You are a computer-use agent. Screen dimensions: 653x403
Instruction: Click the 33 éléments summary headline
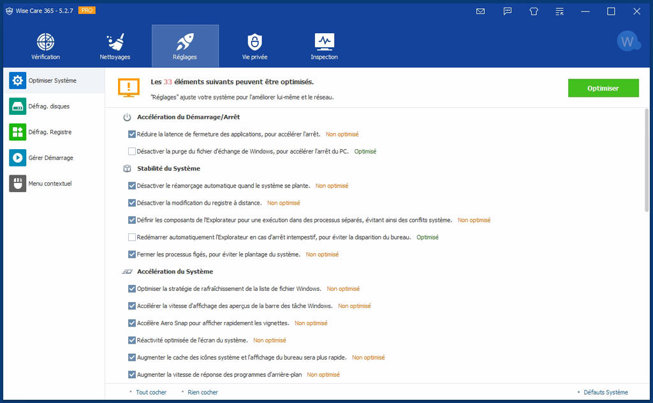pos(232,82)
